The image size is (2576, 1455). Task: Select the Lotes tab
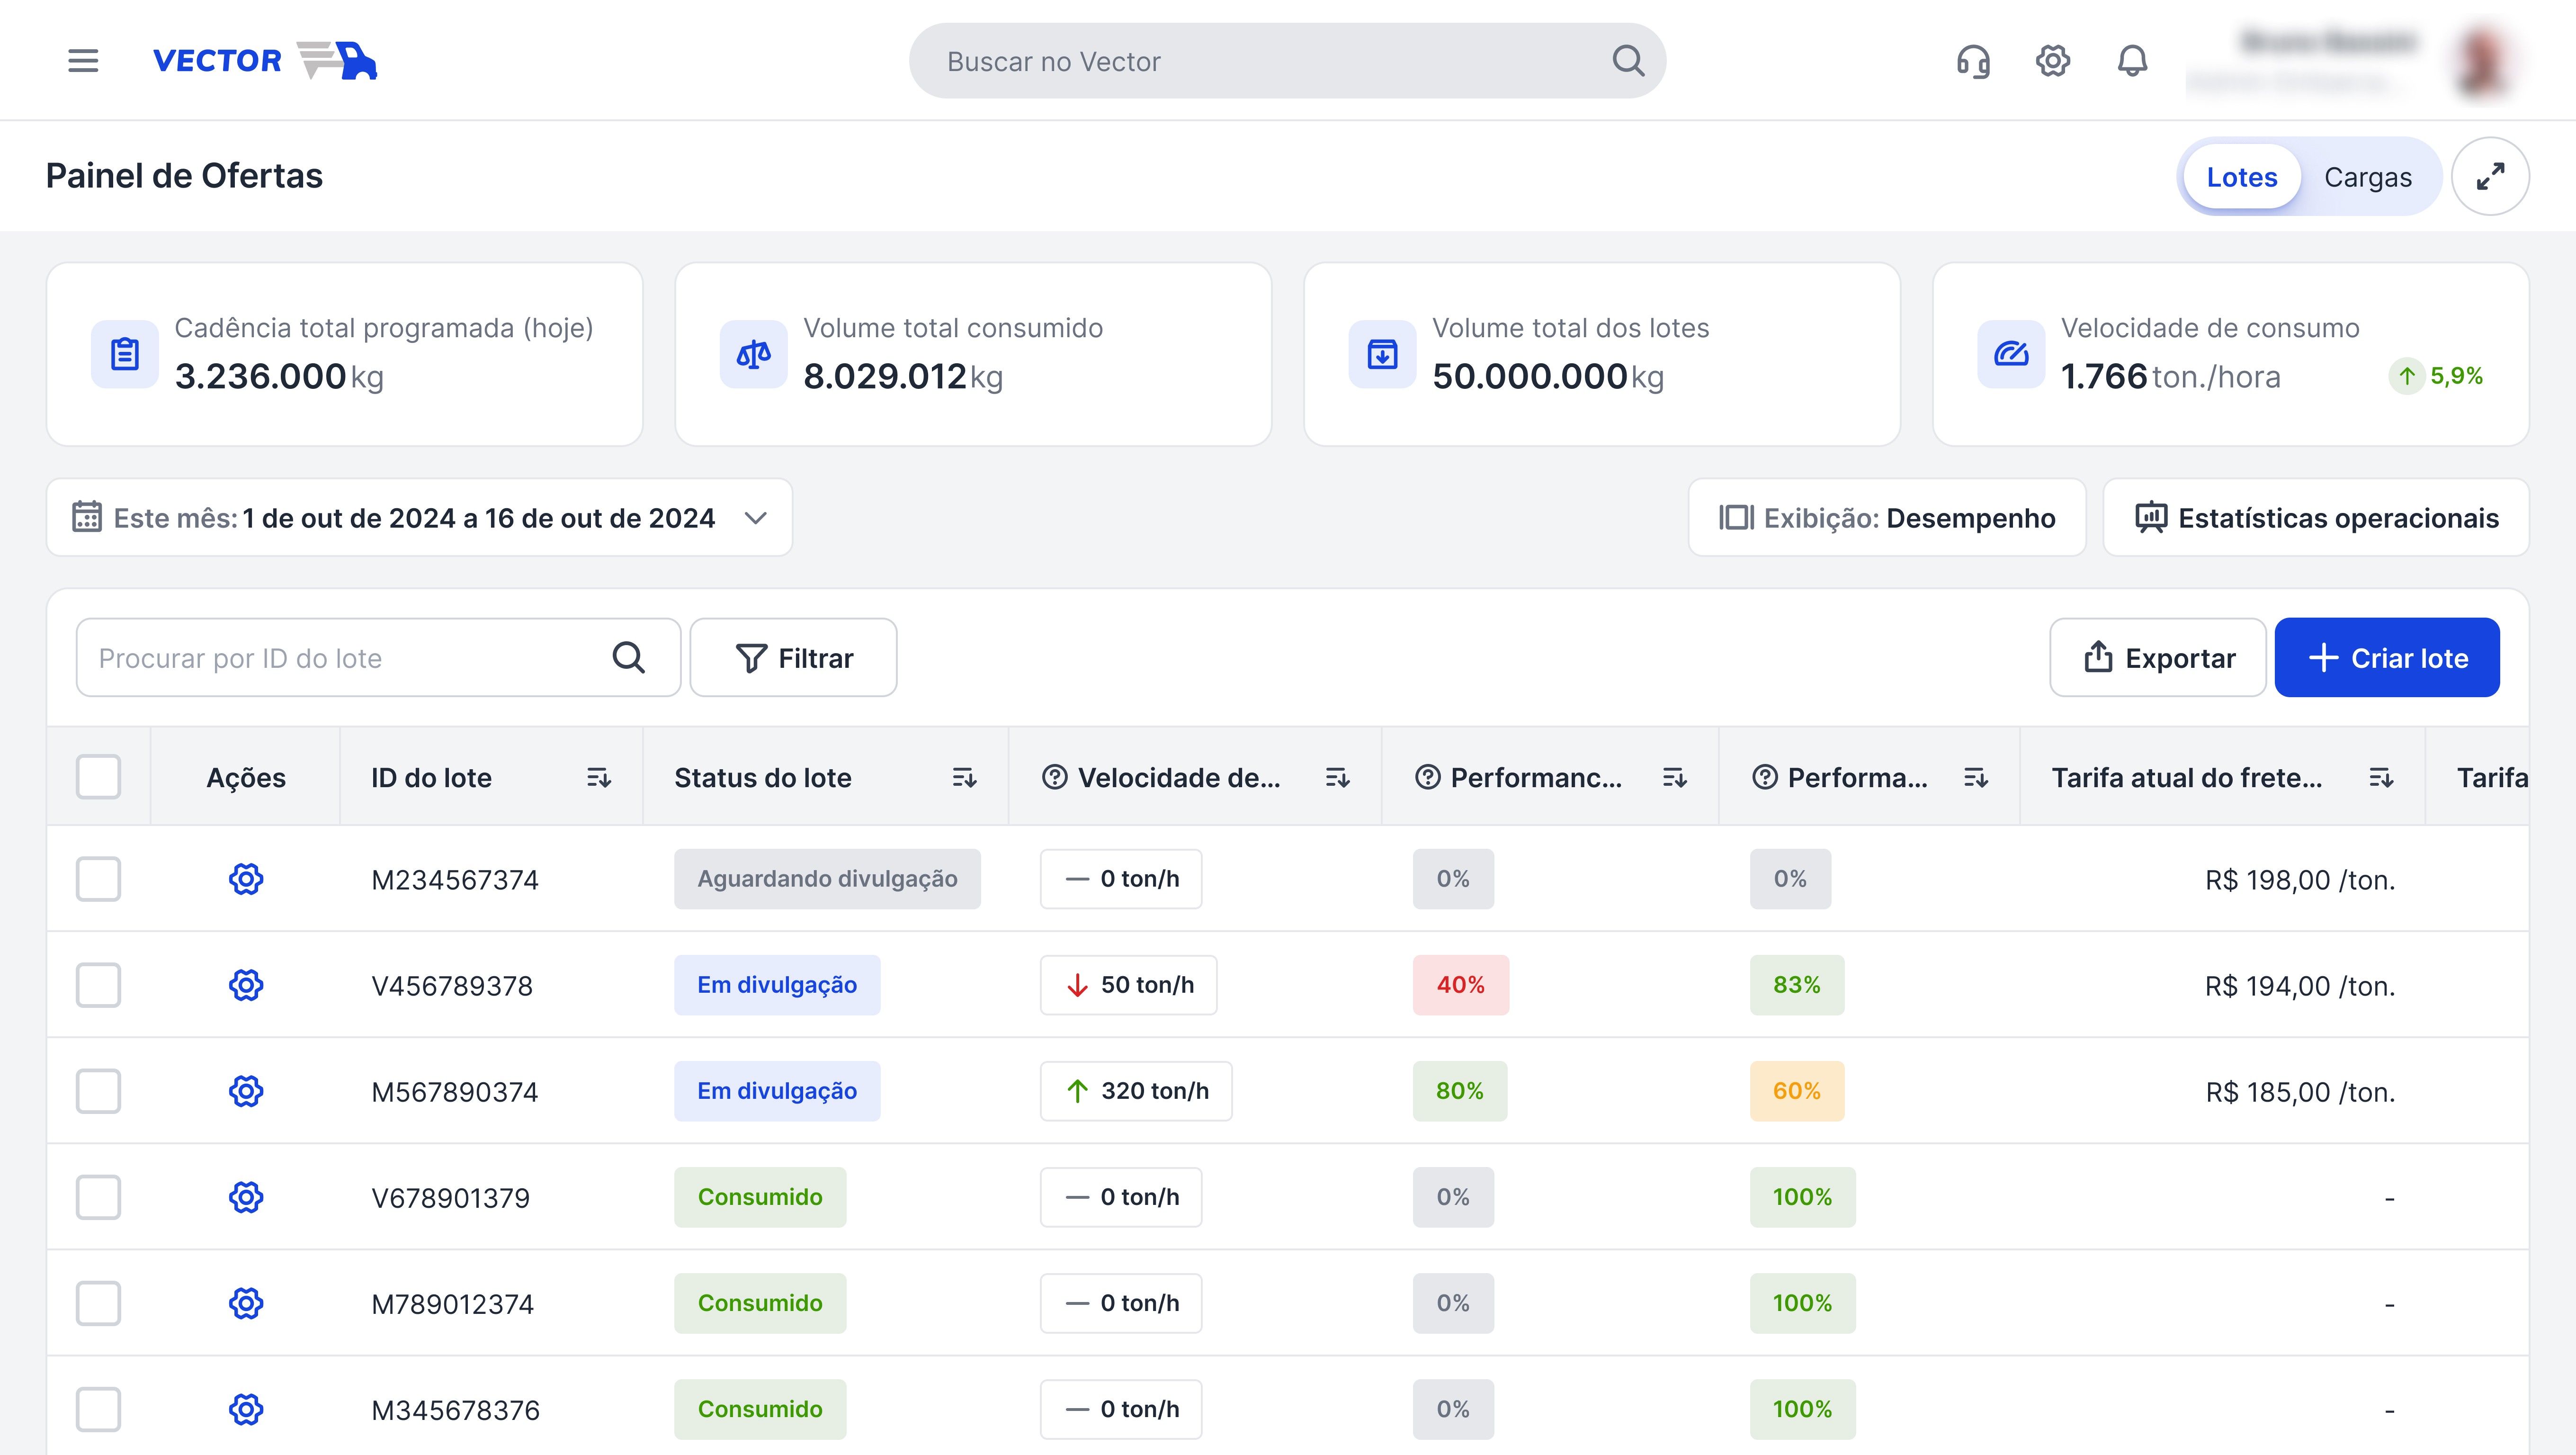pyautogui.click(x=2241, y=177)
